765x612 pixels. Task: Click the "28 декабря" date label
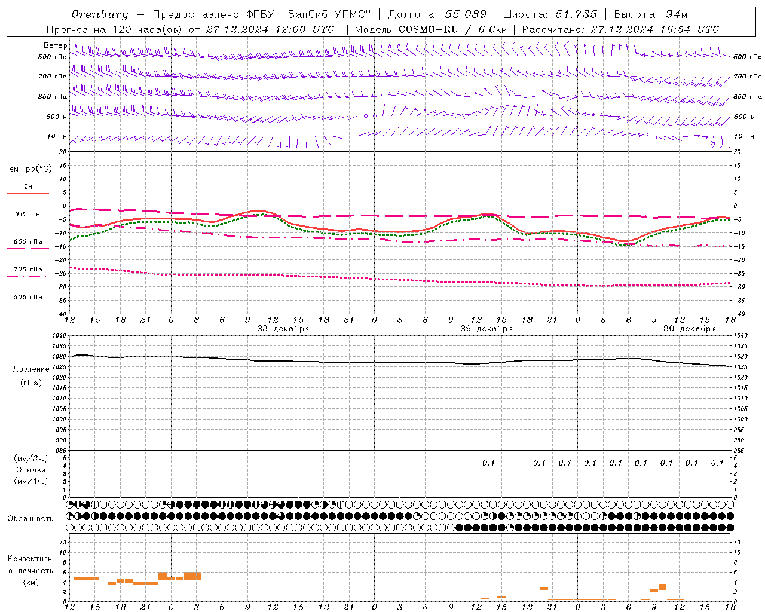click(x=283, y=329)
